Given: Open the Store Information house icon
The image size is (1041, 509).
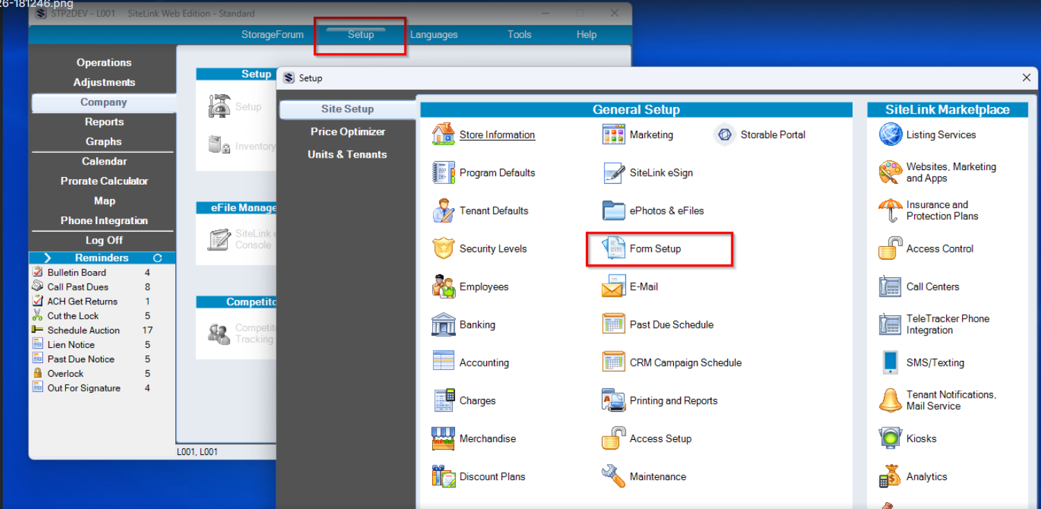Looking at the screenshot, I should 443,134.
